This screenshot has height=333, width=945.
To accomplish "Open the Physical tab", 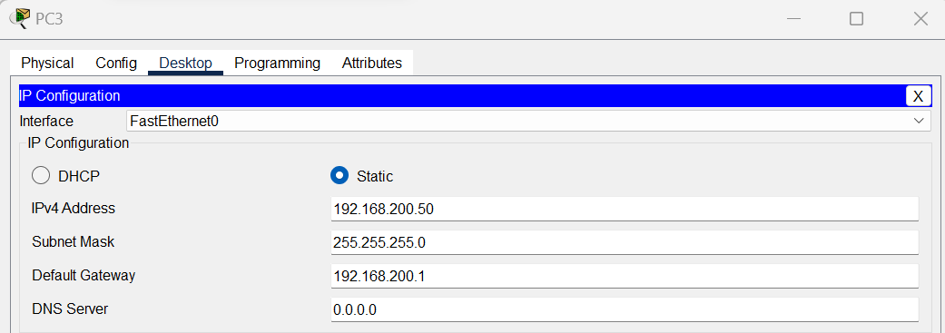I will tap(47, 64).
